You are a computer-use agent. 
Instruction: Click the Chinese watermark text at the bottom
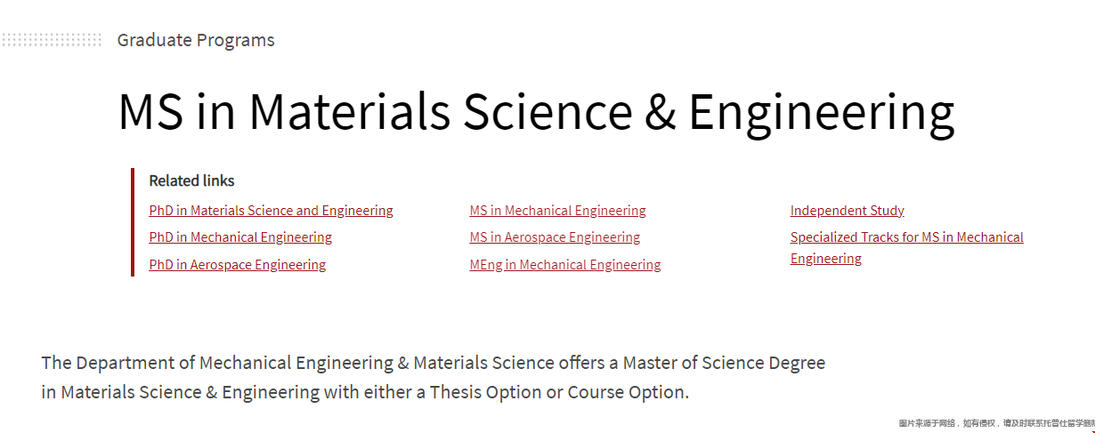pyautogui.click(x=996, y=423)
